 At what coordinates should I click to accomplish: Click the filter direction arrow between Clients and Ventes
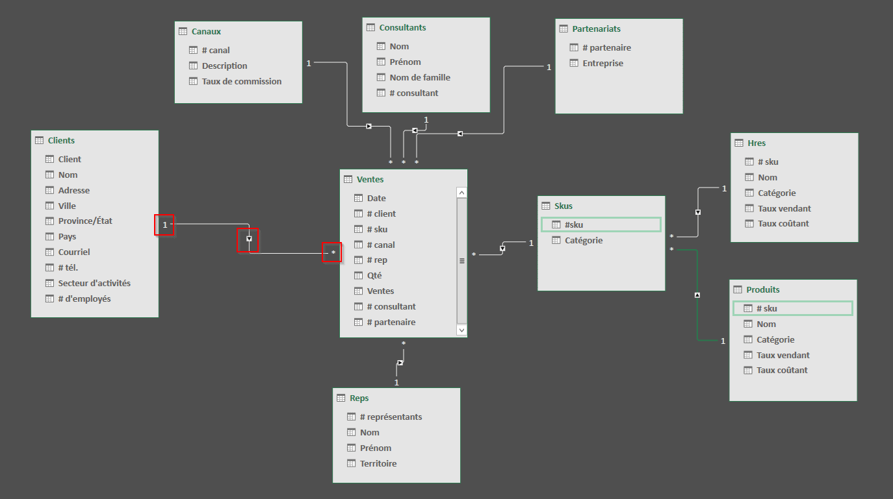(x=248, y=239)
